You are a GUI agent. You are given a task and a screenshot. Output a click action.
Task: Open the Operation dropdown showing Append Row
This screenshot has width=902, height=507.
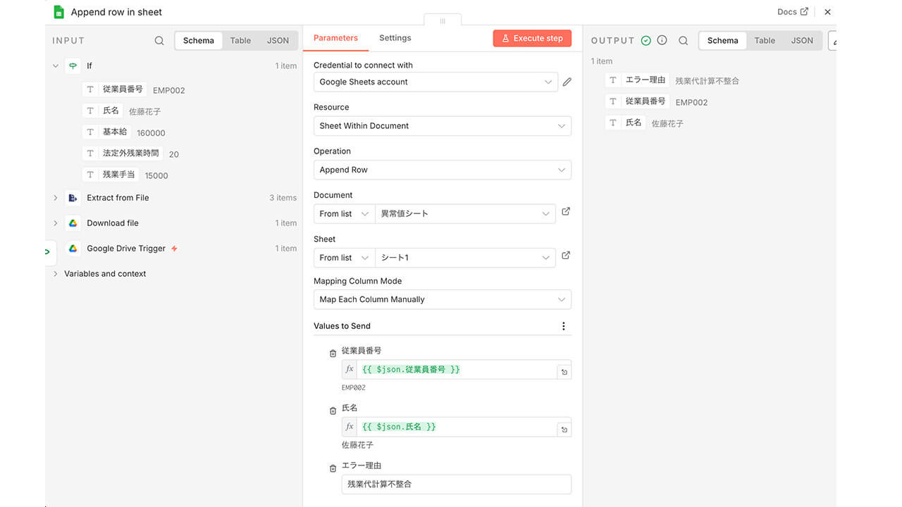[442, 170]
